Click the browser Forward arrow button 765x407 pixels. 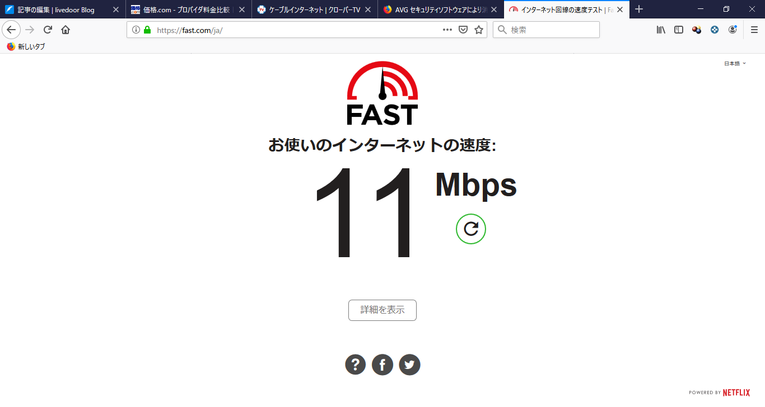[x=30, y=30]
